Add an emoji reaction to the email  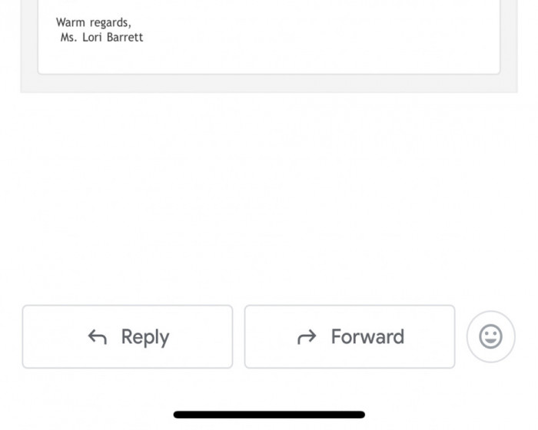[x=490, y=336]
